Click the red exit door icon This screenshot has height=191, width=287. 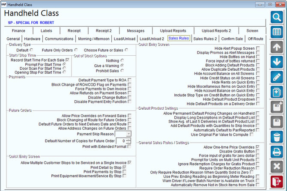277,182
